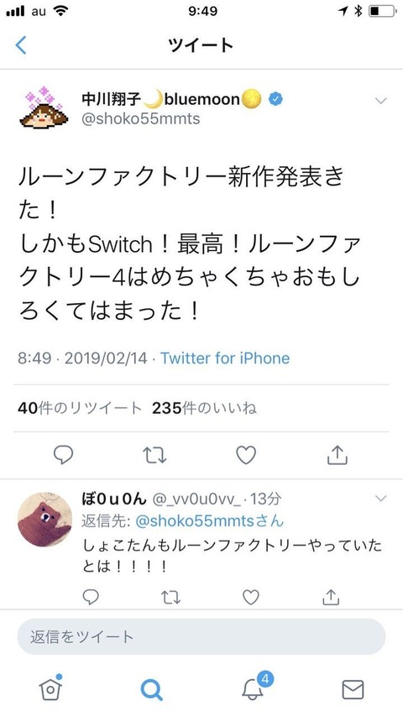Screen dimensions: 403x716
Task: Share ぼ0u0ん's reply tweet
Action: coord(330,596)
